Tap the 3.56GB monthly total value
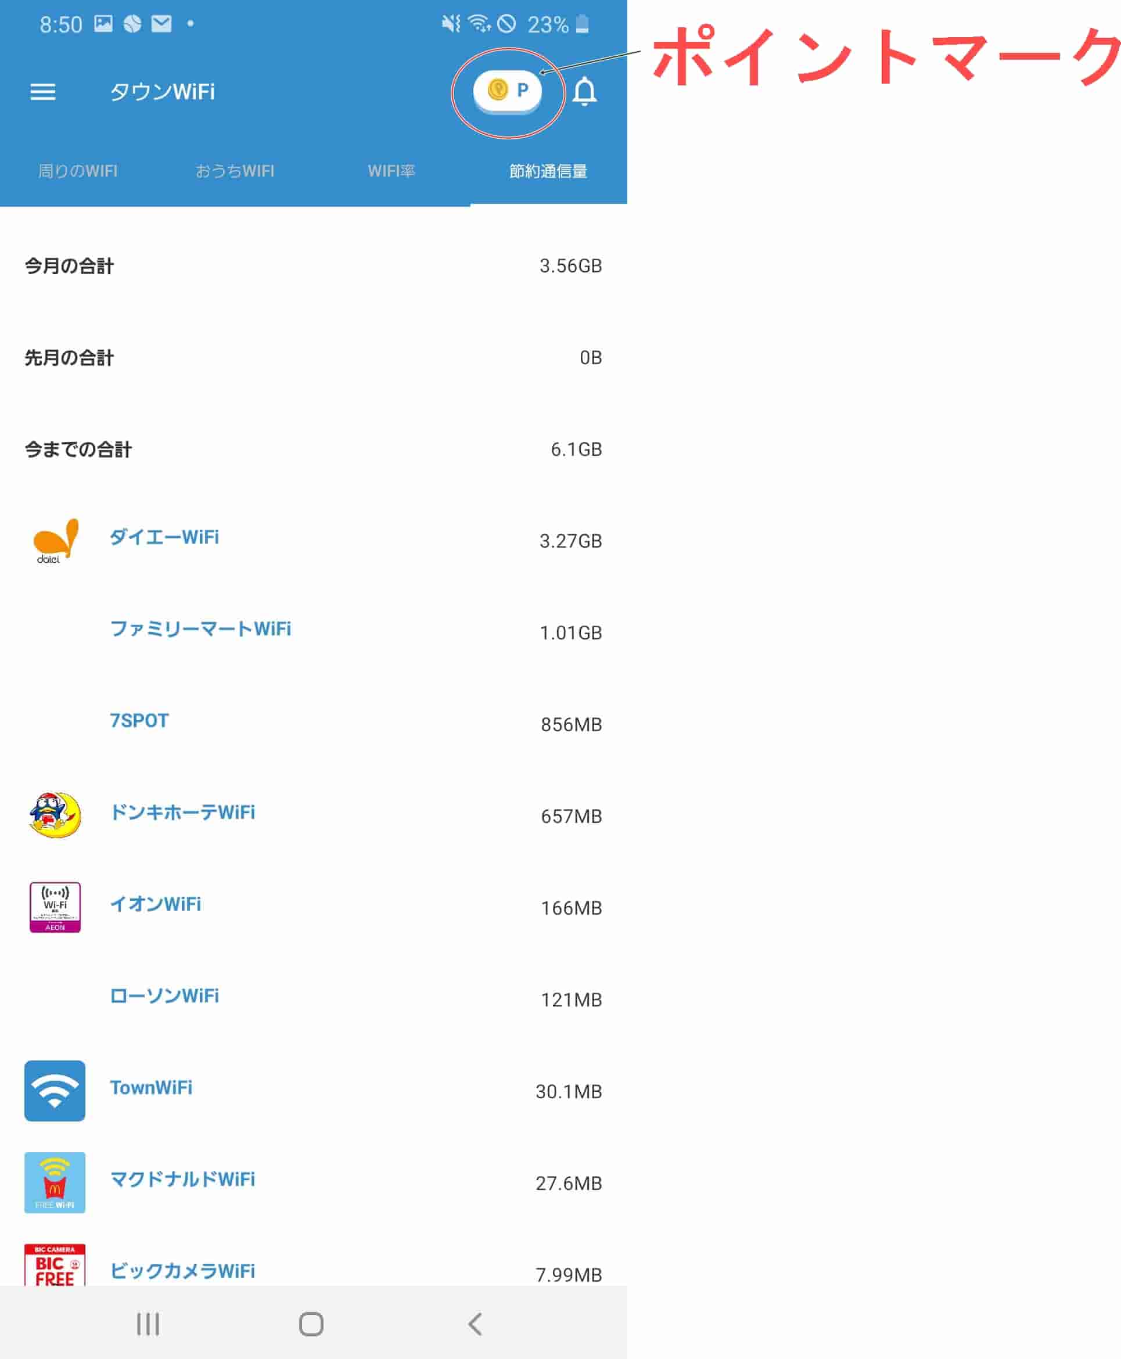Image resolution: width=1121 pixels, height=1359 pixels. pyautogui.click(x=571, y=266)
